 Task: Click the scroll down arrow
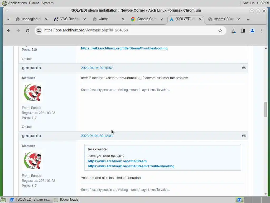coord(266,194)
